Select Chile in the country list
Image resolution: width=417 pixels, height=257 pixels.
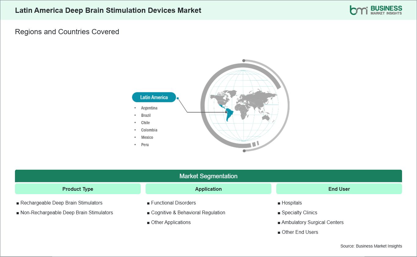pos(145,123)
